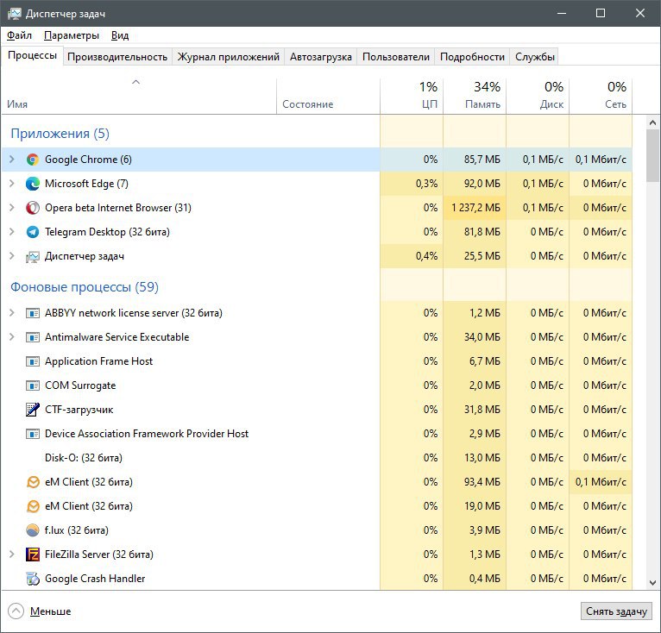
Task: Click the vertical scrollbar thumb
Action: click(652, 156)
